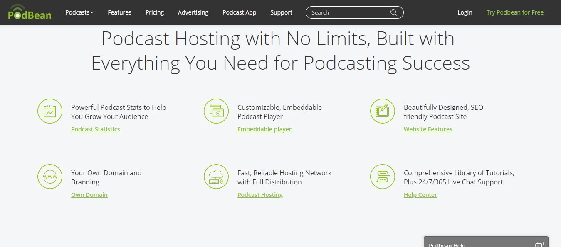Open the Support menu item
561x247 pixels.
coord(281,12)
